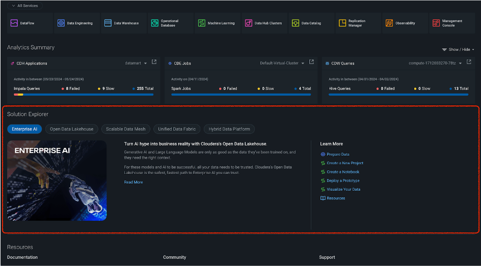Open CDW Queries in external window icon

point(468,63)
